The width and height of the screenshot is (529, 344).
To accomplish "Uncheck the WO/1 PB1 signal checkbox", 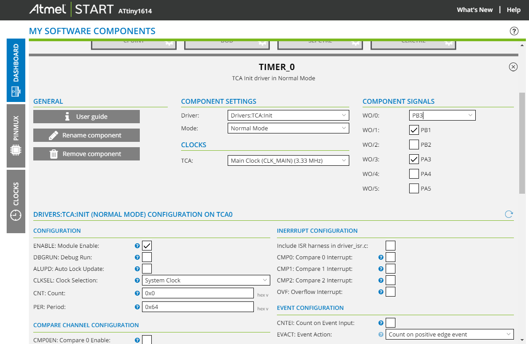I will [x=414, y=130].
